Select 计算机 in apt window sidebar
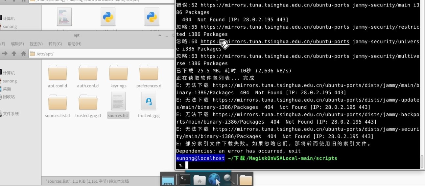The height and width of the screenshot is (186, 425). click(9, 73)
